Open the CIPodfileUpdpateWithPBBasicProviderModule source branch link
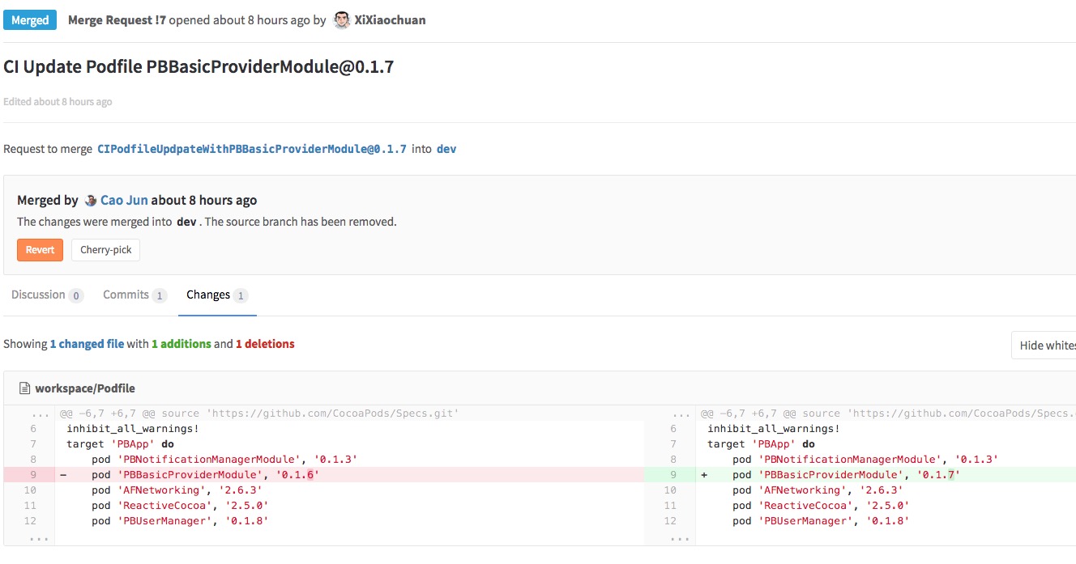The width and height of the screenshot is (1076, 564). 251,149
